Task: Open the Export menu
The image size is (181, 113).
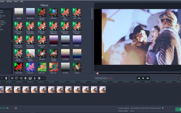Action: (16, 1)
